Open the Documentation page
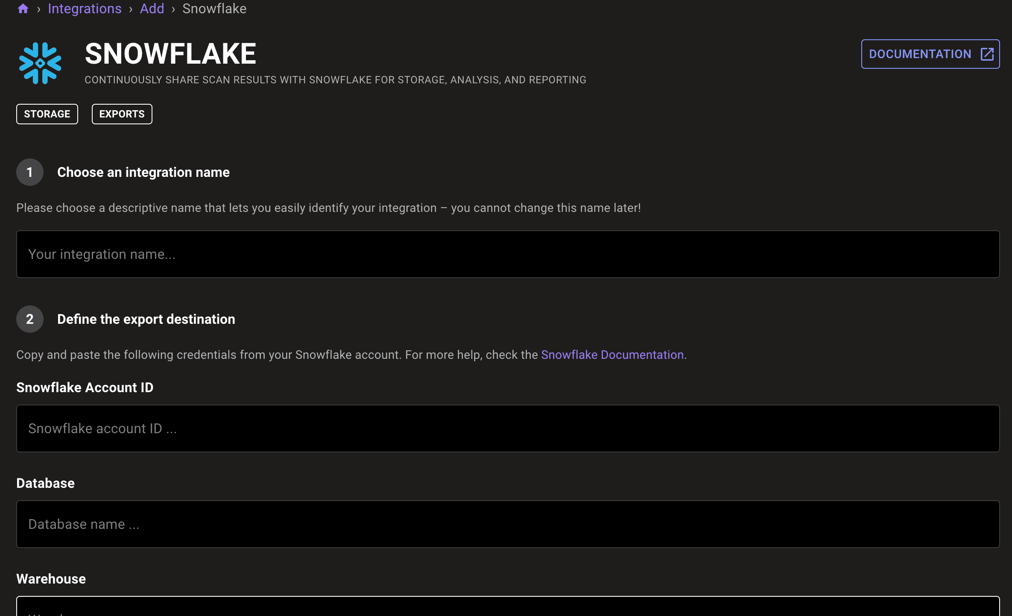Image resolution: width=1012 pixels, height=616 pixels. click(x=920, y=54)
